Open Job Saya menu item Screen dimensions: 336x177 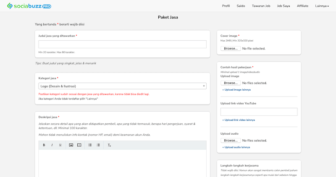point(283,6)
